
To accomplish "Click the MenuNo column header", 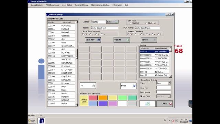I will point(147,48).
